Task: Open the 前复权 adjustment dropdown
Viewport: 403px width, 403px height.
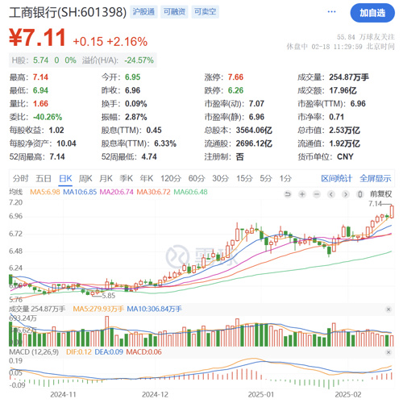Action: point(381,194)
